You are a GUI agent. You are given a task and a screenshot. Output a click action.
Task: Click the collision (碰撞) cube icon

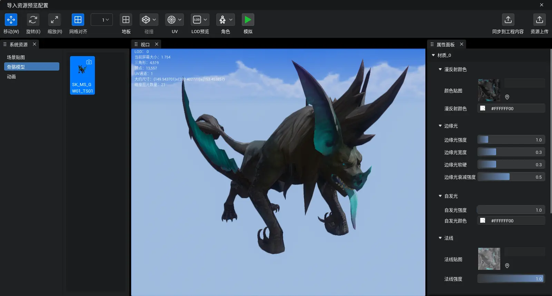pos(146,20)
